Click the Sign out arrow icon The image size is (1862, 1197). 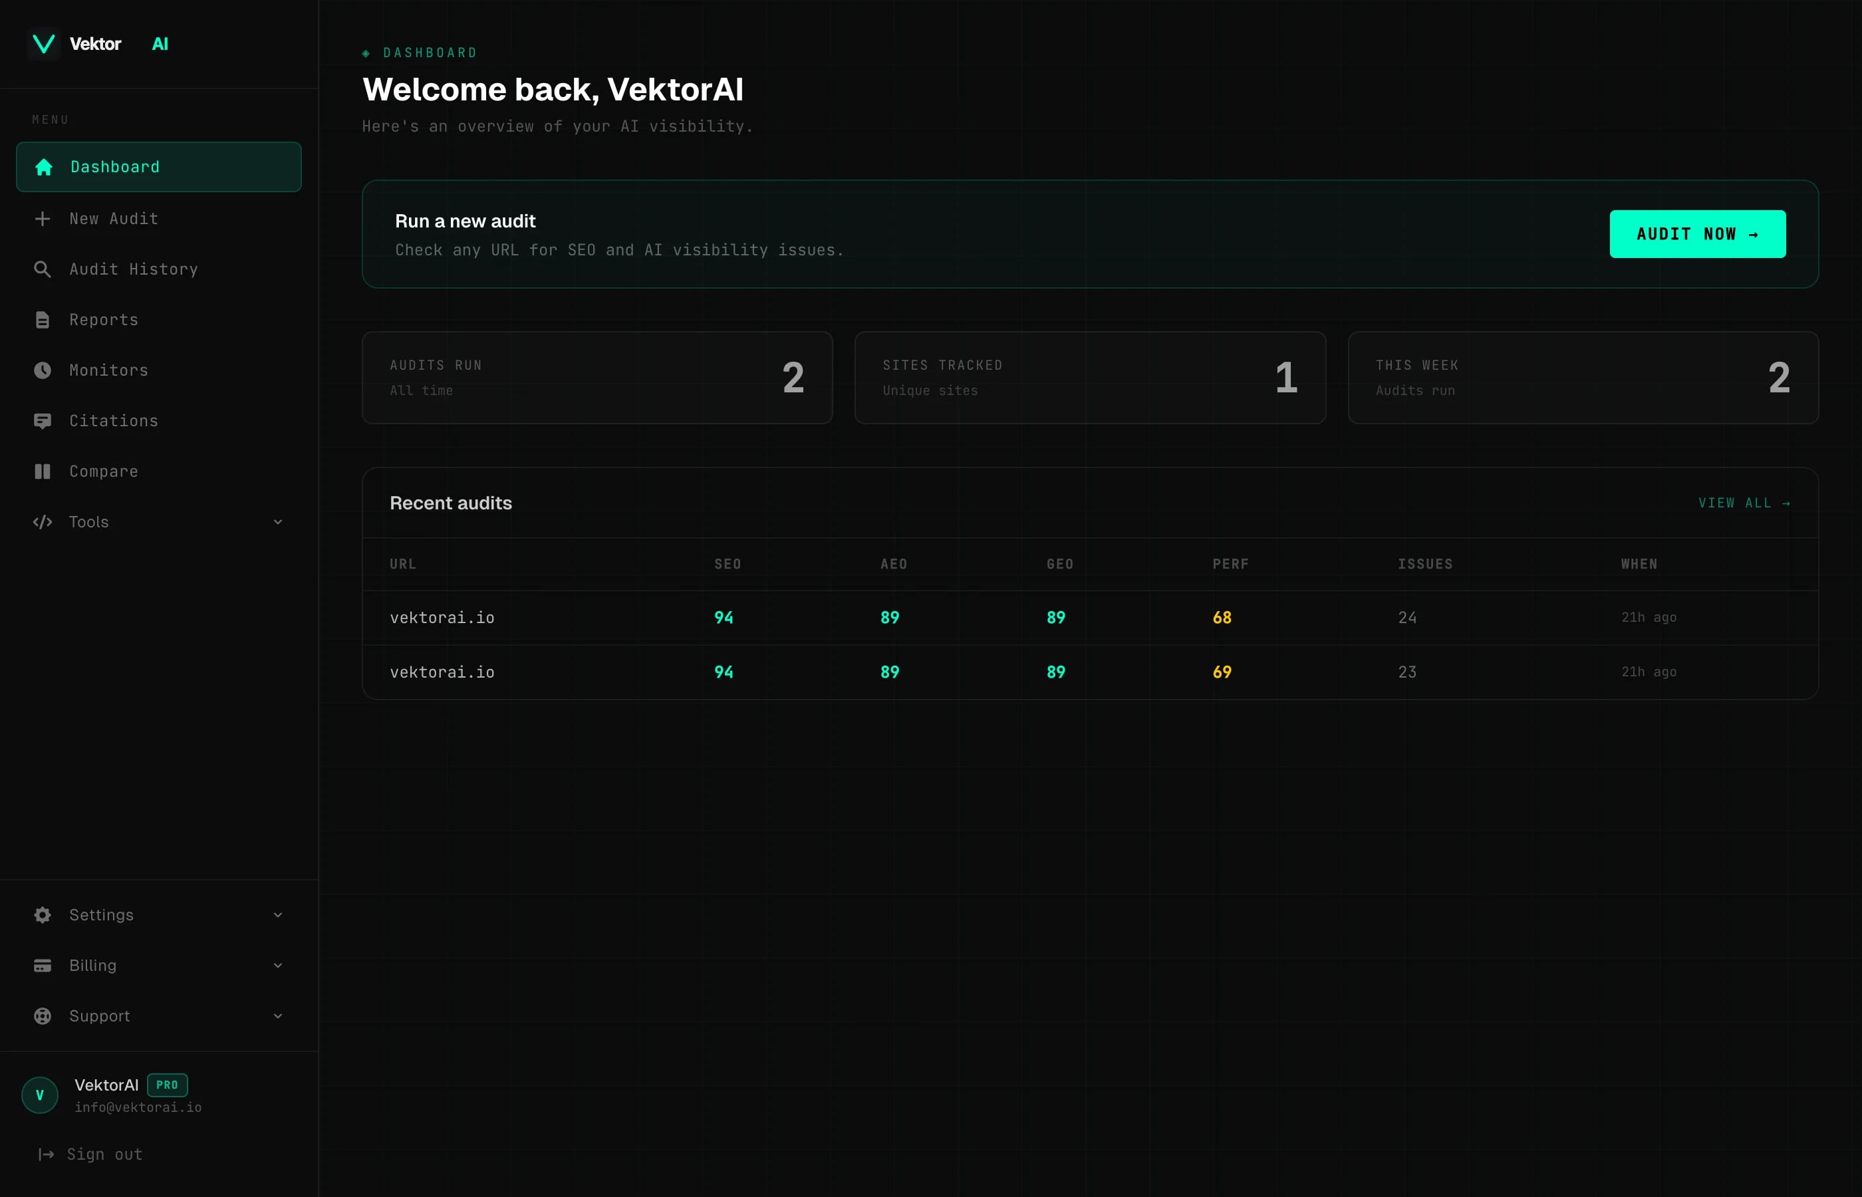47,1154
